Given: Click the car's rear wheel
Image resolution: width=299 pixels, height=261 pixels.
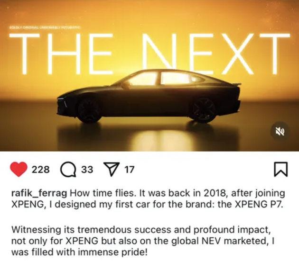Looking at the screenshot, I should tap(204, 110).
